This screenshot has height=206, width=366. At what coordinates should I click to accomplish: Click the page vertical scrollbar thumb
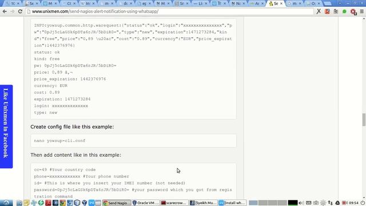click(x=364, y=120)
